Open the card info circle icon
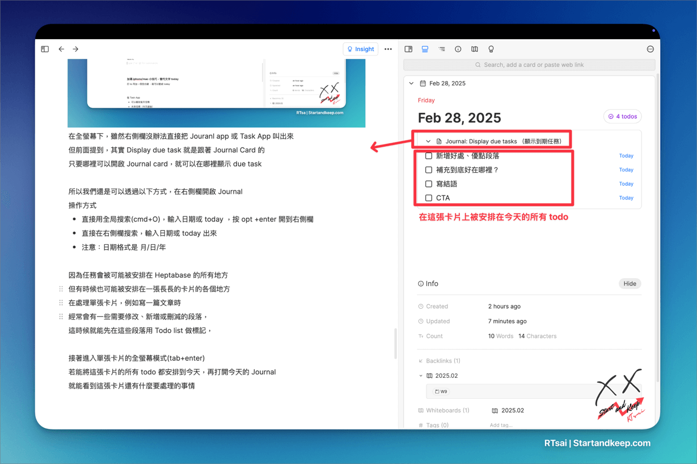The width and height of the screenshot is (697, 464). pyautogui.click(x=458, y=49)
